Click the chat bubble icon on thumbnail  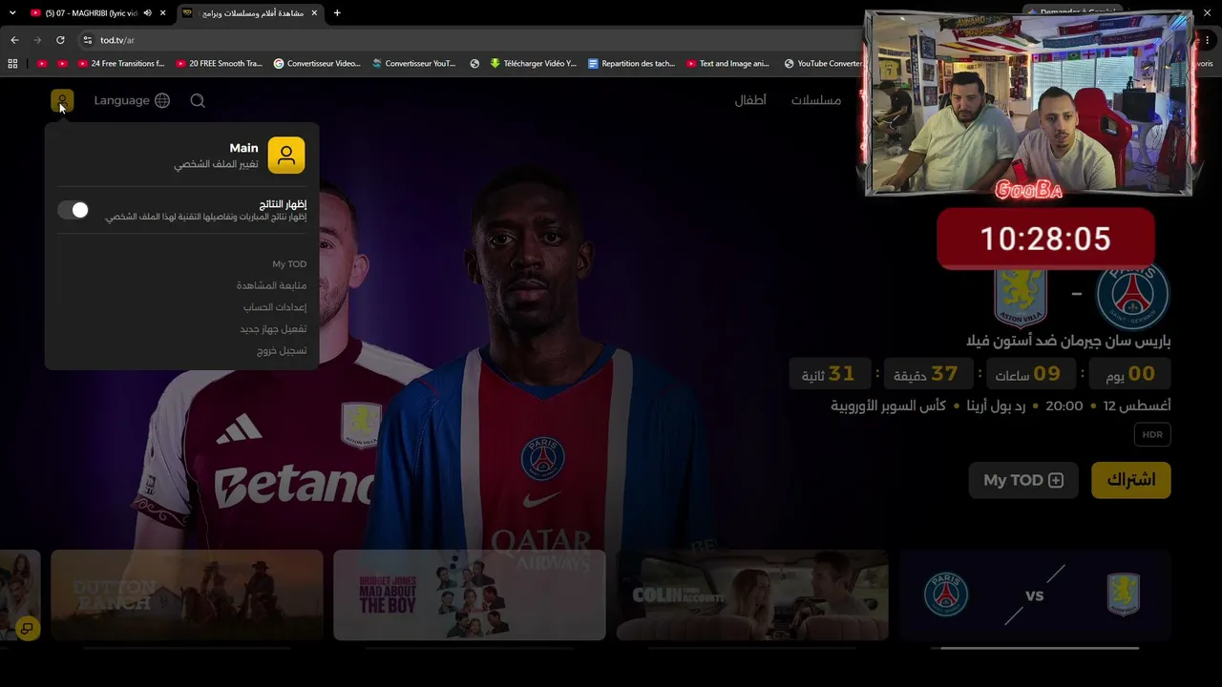click(x=28, y=628)
